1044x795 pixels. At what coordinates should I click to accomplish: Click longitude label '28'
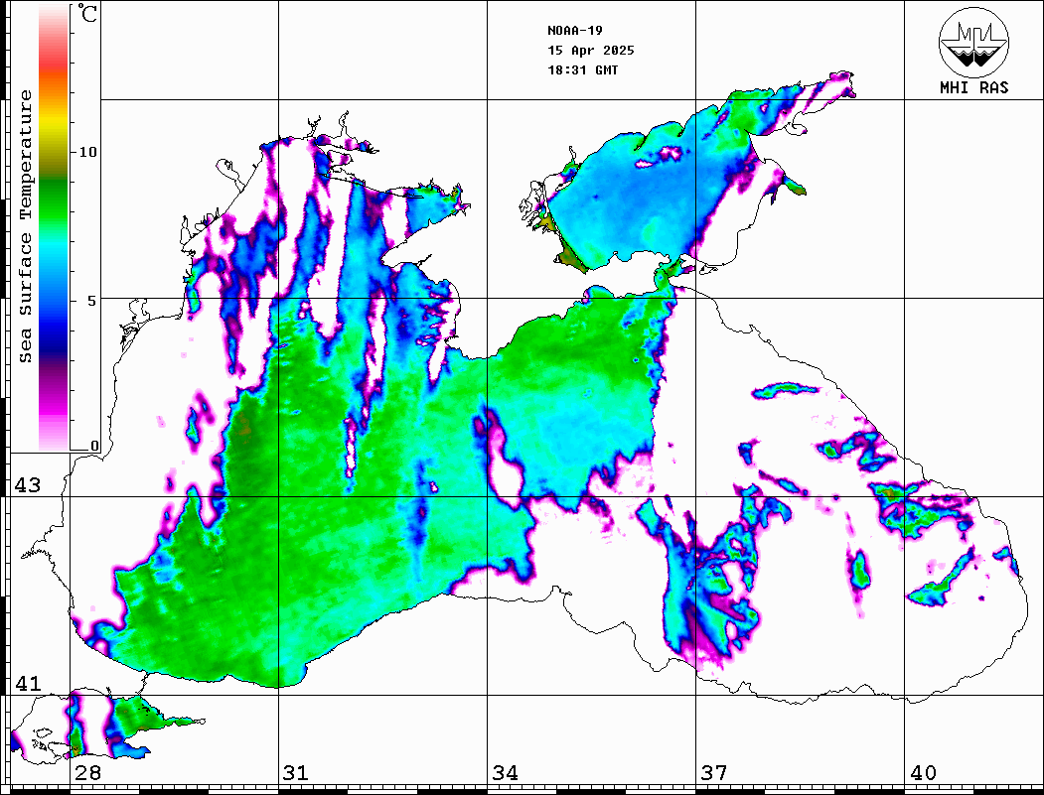[x=87, y=773]
